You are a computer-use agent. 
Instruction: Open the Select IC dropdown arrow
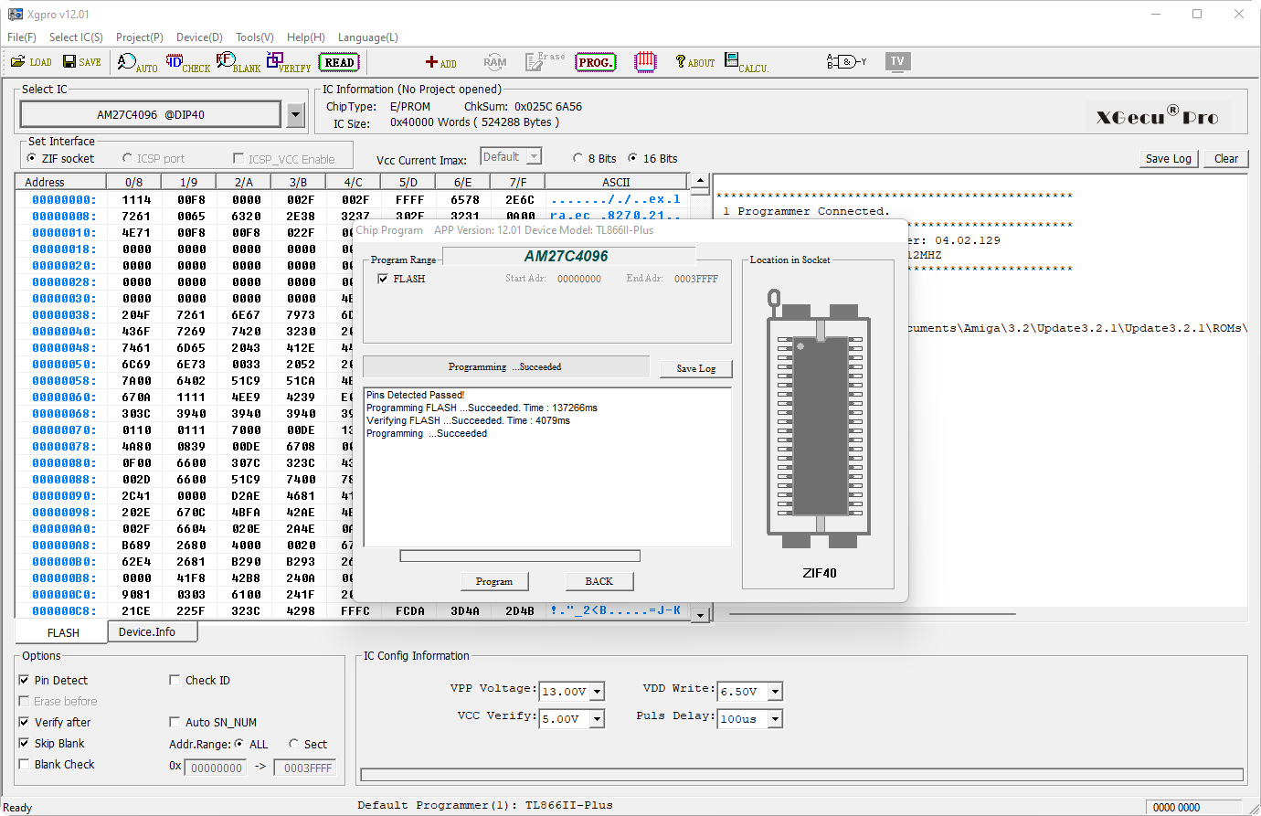[x=295, y=115]
